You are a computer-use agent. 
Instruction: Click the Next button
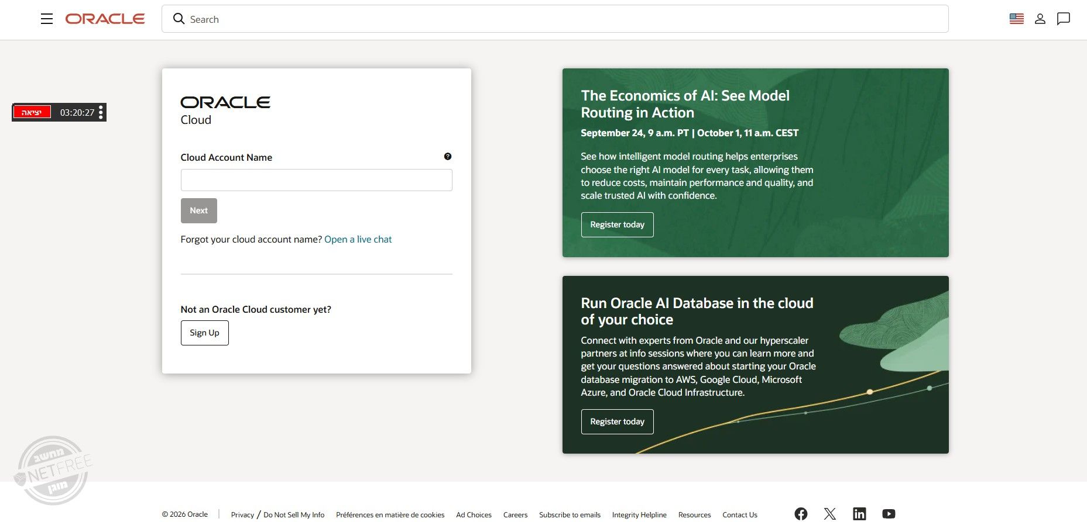[x=199, y=210]
